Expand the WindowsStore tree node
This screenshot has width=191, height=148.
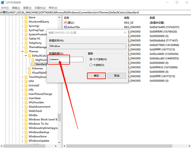tap(23, 137)
